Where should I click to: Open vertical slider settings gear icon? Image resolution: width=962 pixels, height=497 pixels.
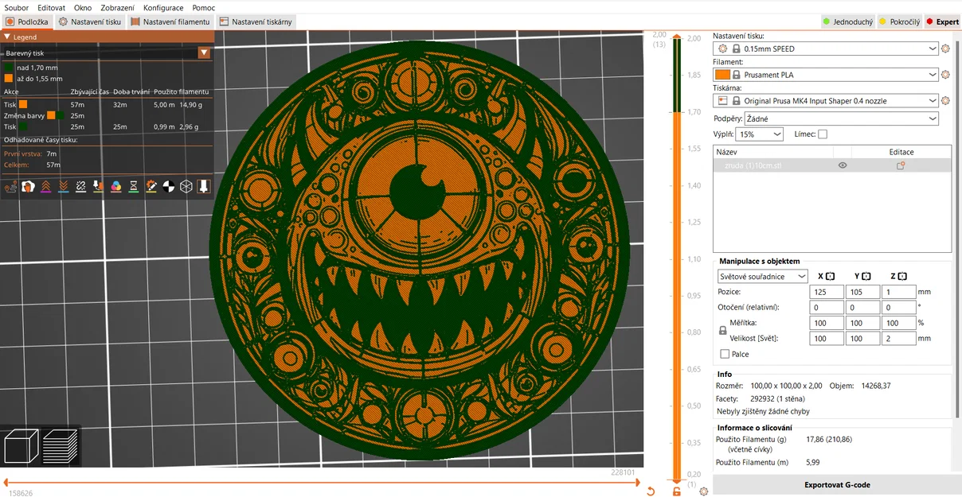(703, 491)
